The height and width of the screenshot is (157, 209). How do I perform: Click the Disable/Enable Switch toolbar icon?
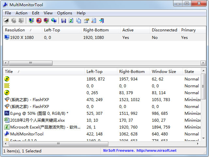46,21
